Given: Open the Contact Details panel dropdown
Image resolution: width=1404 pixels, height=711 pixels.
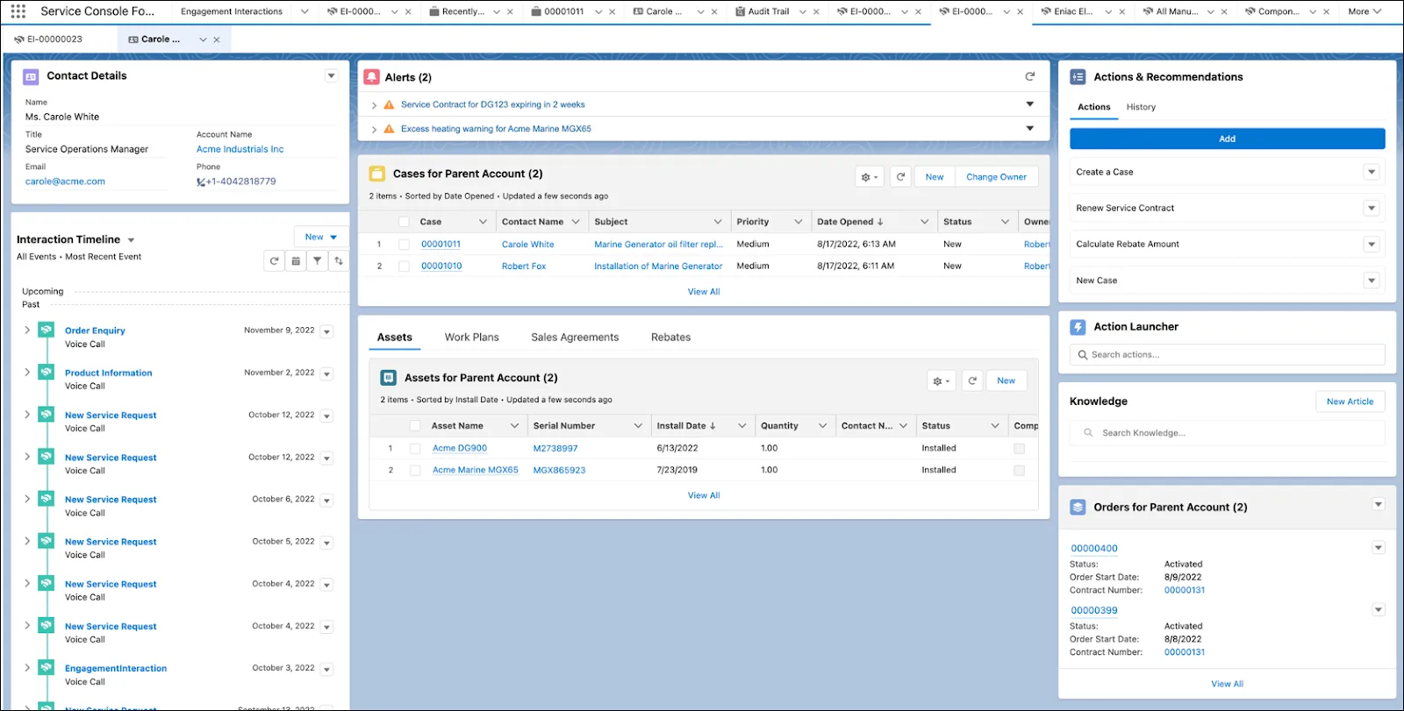Looking at the screenshot, I should point(332,76).
